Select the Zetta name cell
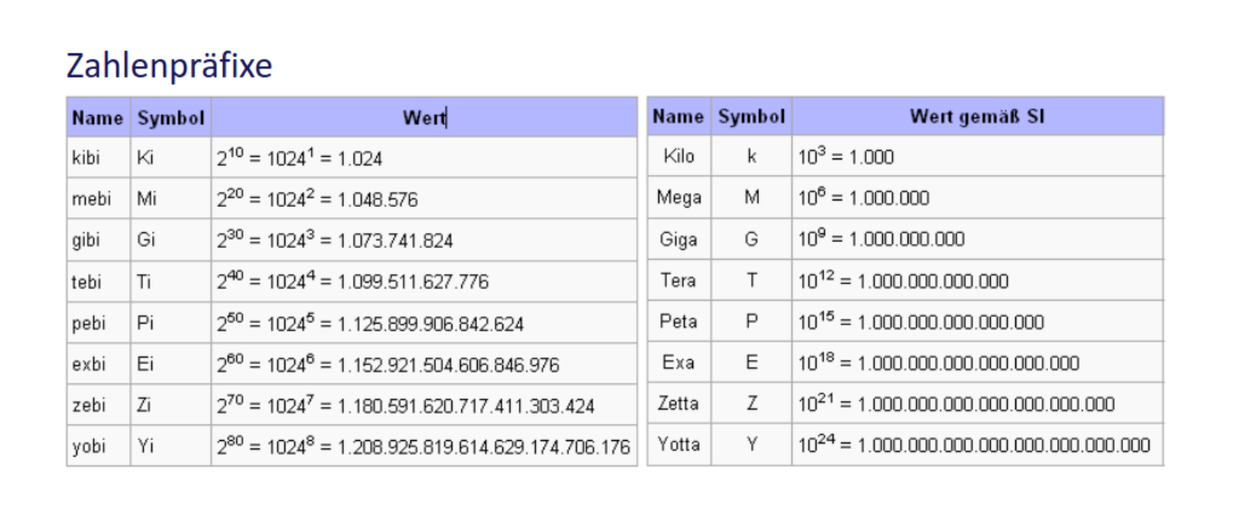The width and height of the screenshot is (1239, 519). 678,404
